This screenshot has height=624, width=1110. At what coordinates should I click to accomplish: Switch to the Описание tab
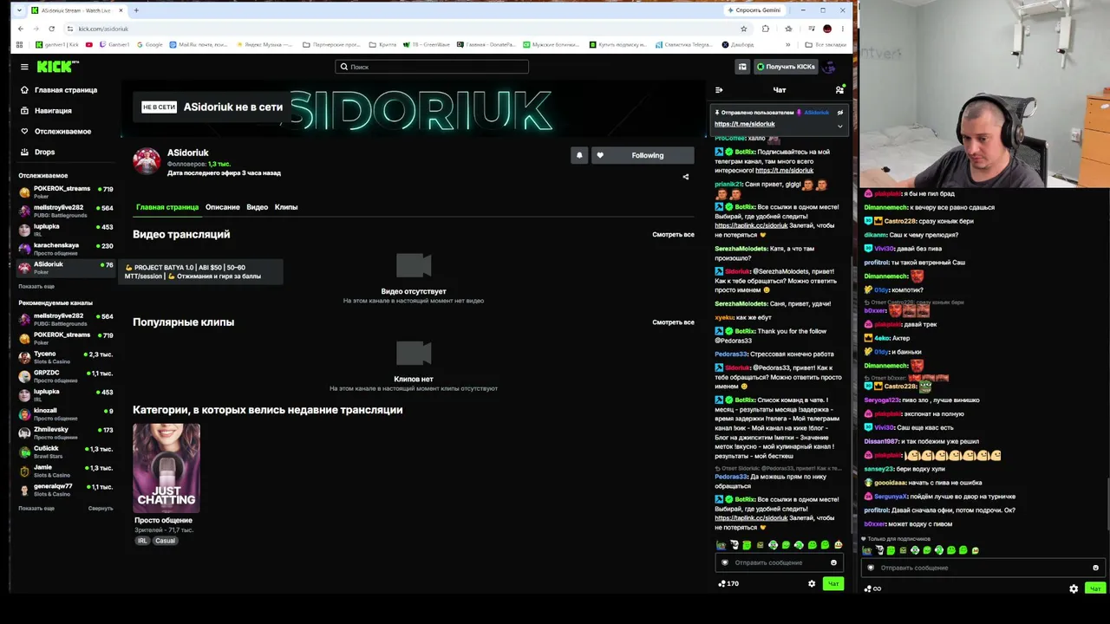coord(223,207)
